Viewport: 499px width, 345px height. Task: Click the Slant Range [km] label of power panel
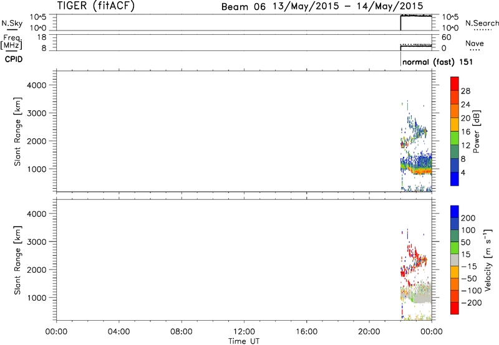tap(17, 131)
